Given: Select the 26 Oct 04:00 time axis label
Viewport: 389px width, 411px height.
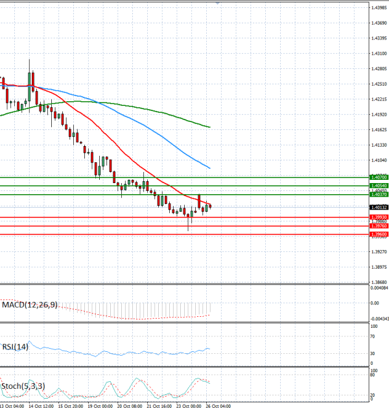Looking at the screenshot, I should [x=218, y=406].
